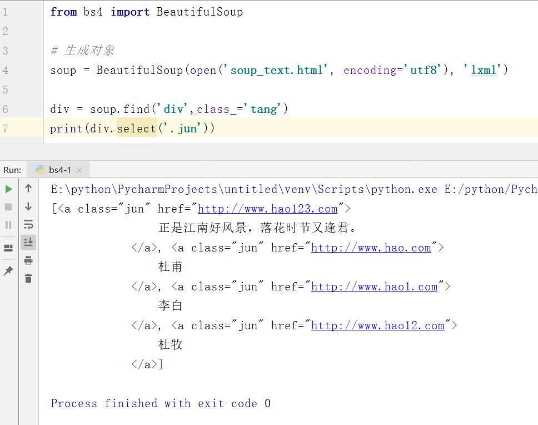The height and width of the screenshot is (425, 538).
Task: Open the http://www.hao1.com link
Action: (375, 286)
